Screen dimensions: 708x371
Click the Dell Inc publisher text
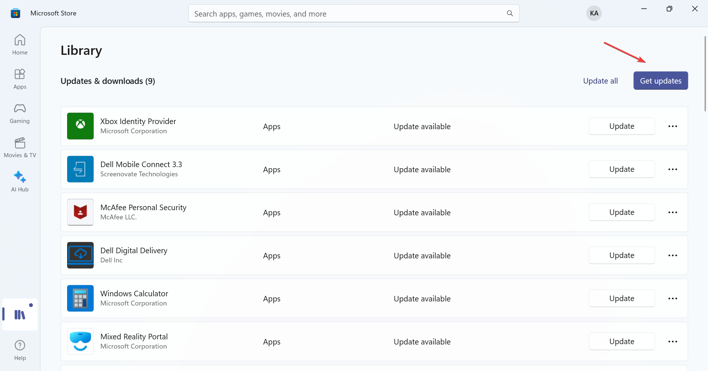pyautogui.click(x=111, y=260)
